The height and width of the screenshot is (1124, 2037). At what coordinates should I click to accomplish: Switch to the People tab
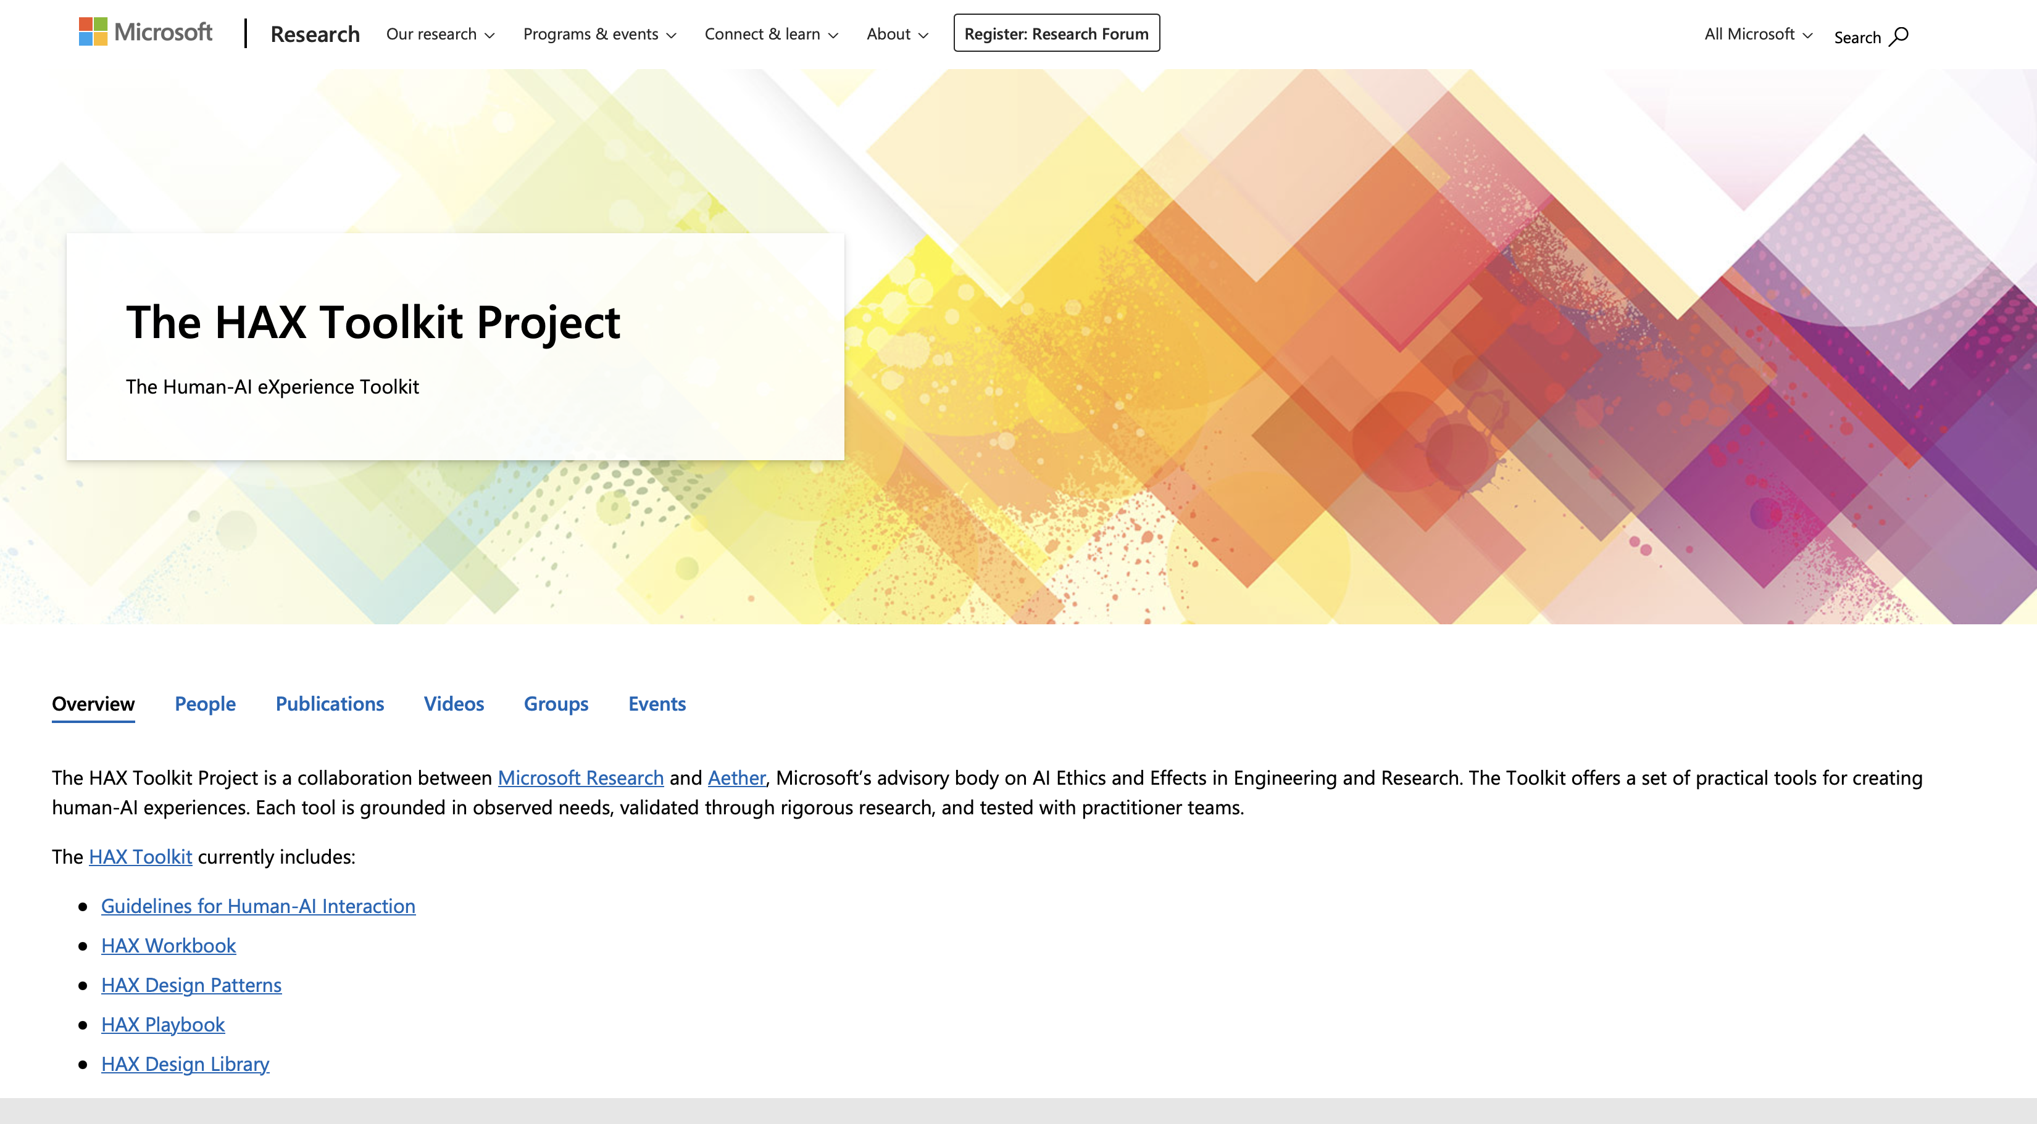205,703
